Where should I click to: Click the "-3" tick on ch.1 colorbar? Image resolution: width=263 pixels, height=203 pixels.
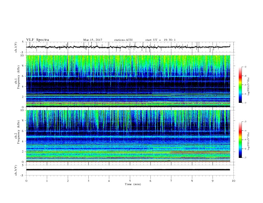245,67
